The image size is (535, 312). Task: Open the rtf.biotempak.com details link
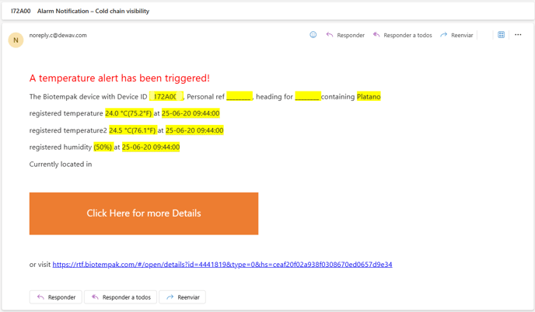pyautogui.click(x=222, y=265)
